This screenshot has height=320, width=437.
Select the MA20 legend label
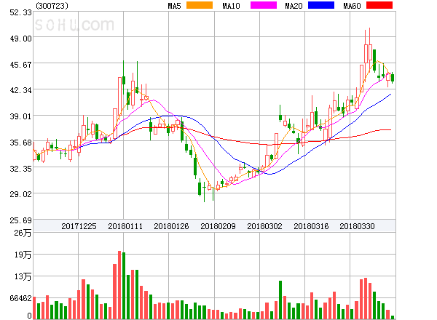click(x=294, y=6)
